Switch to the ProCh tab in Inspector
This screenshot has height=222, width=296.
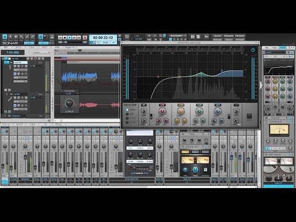282,47
